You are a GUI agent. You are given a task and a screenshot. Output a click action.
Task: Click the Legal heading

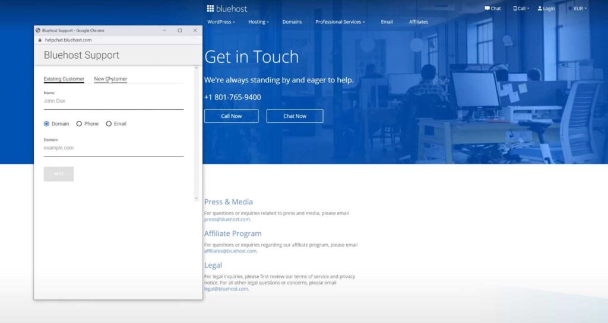213,266
